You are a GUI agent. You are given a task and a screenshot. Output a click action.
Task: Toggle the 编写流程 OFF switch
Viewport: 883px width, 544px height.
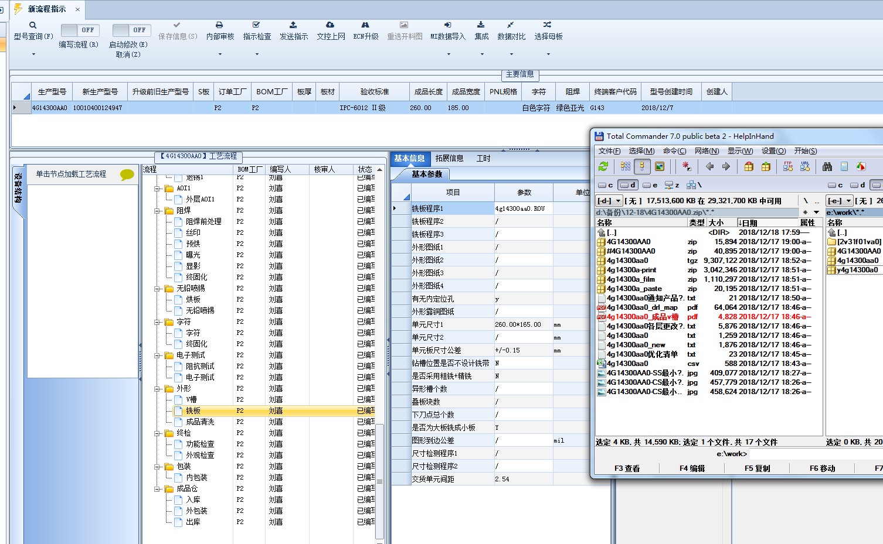80,30
